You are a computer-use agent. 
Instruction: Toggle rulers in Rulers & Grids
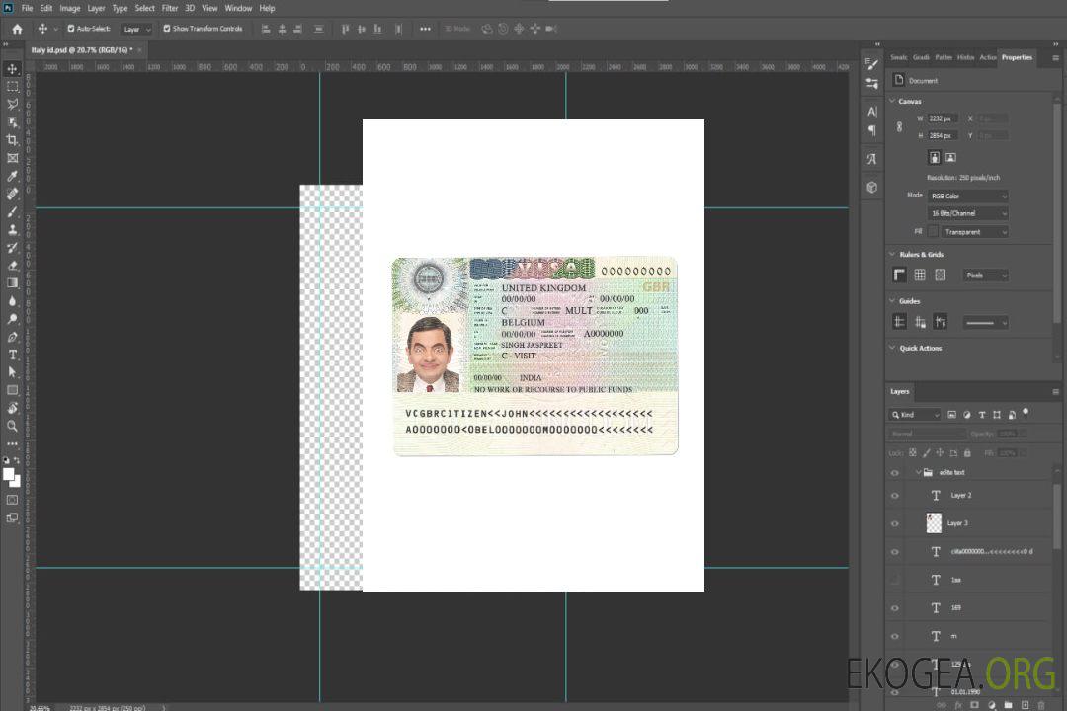[899, 275]
